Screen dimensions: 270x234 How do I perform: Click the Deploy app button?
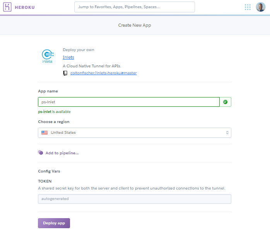point(54,223)
